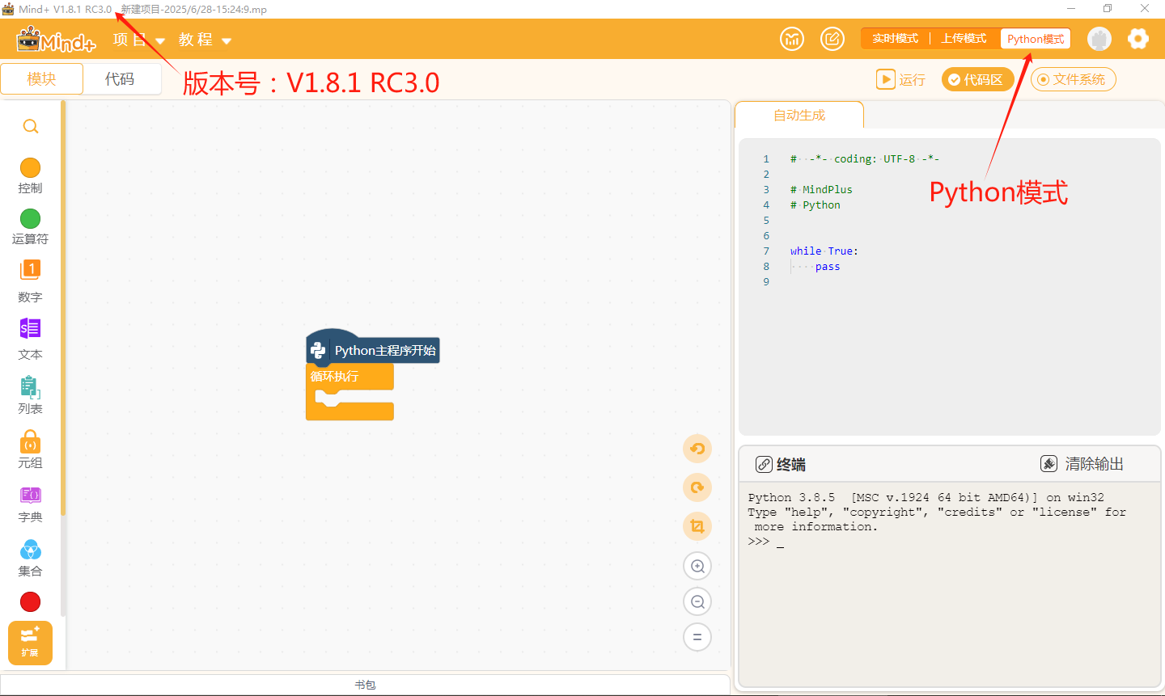Run the program with 运行
Screen dimensions: 1165x696
tap(900, 79)
